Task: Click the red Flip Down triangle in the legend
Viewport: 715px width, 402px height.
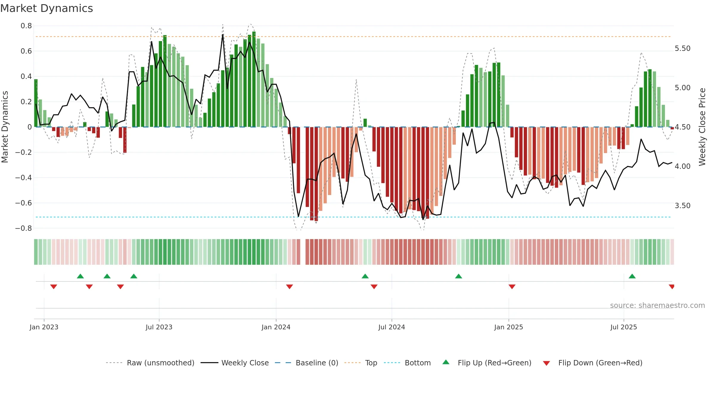Action: click(546, 363)
